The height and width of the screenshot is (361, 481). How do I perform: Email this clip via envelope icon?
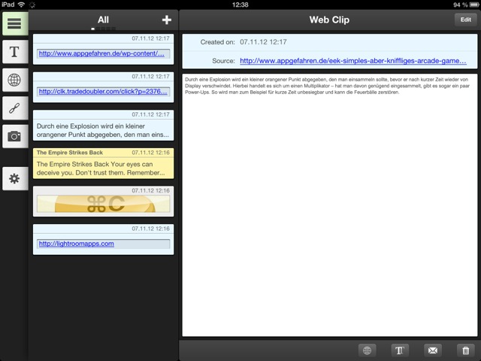pyautogui.click(x=432, y=350)
